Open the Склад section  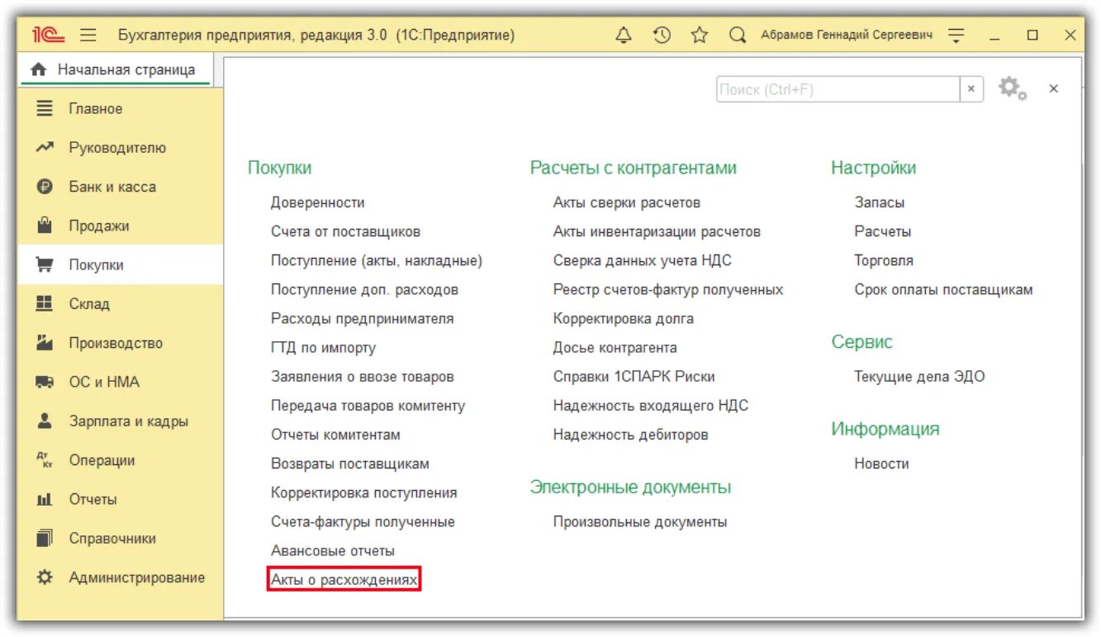pyautogui.click(x=121, y=304)
